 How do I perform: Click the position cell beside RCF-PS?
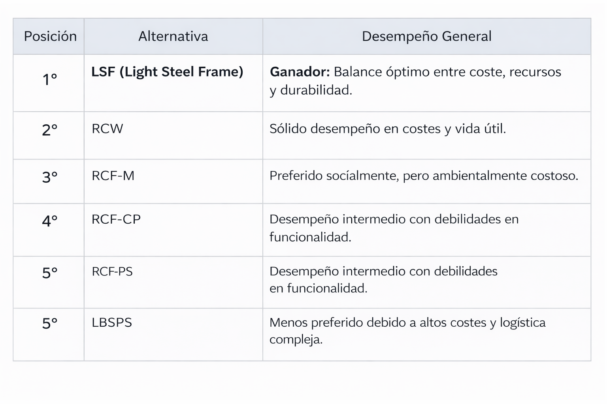[x=50, y=273]
